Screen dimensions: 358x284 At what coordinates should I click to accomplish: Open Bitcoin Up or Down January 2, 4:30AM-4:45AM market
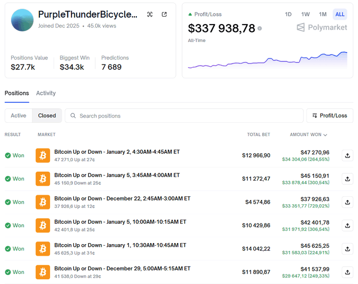tap(117, 152)
